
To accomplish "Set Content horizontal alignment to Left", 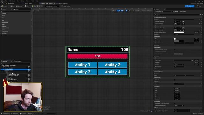I will [175, 28].
